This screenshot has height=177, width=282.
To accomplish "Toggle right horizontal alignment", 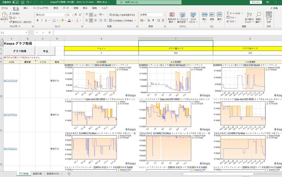I will click(95, 21).
